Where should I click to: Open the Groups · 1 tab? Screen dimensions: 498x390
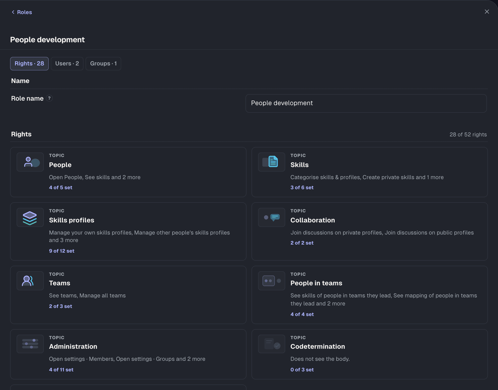point(103,63)
